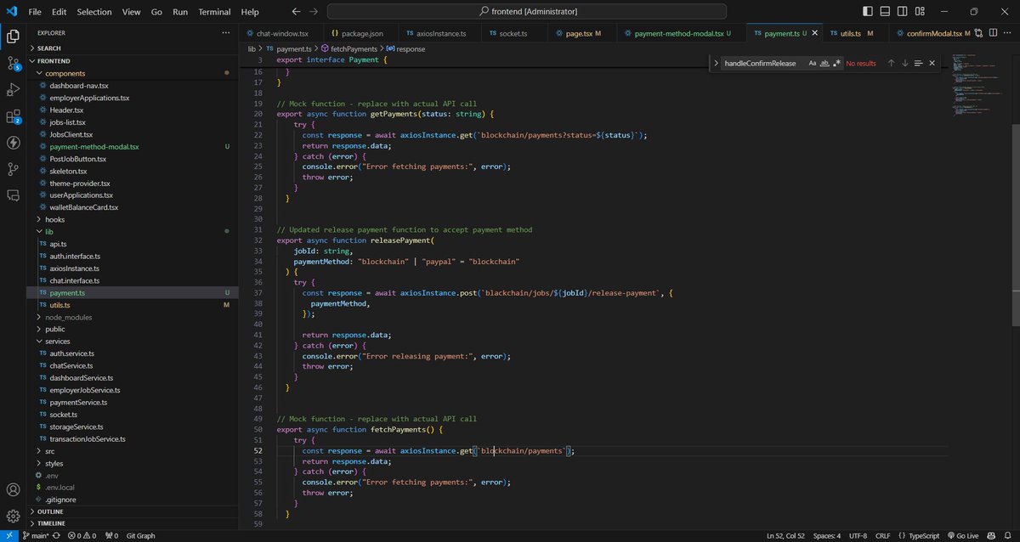Open the Terminal menu

tap(213, 11)
